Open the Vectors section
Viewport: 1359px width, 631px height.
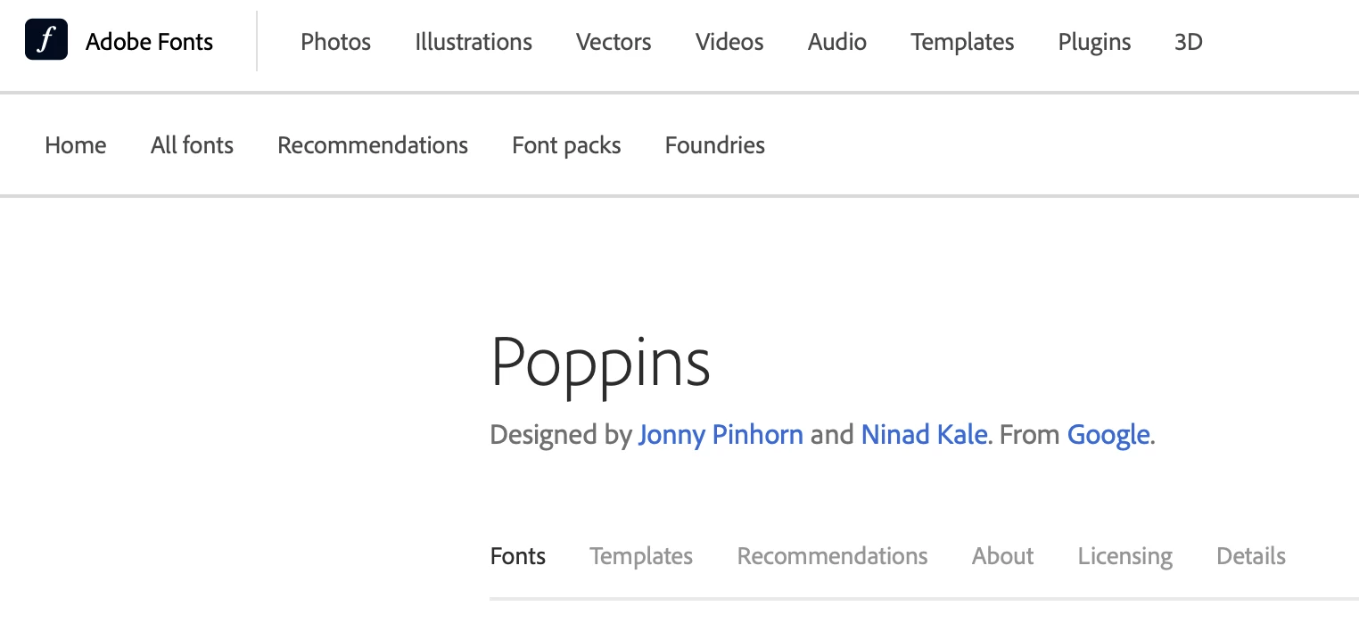[614, 42]
